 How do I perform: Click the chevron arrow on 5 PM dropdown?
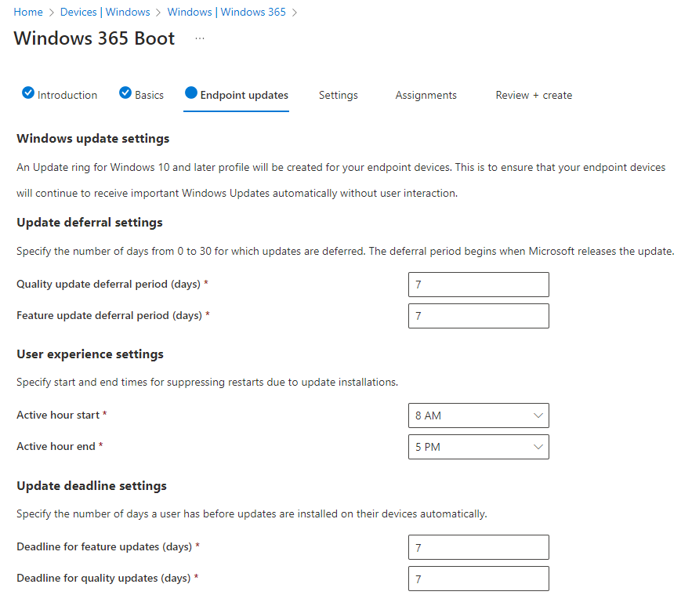pos(538,447)
